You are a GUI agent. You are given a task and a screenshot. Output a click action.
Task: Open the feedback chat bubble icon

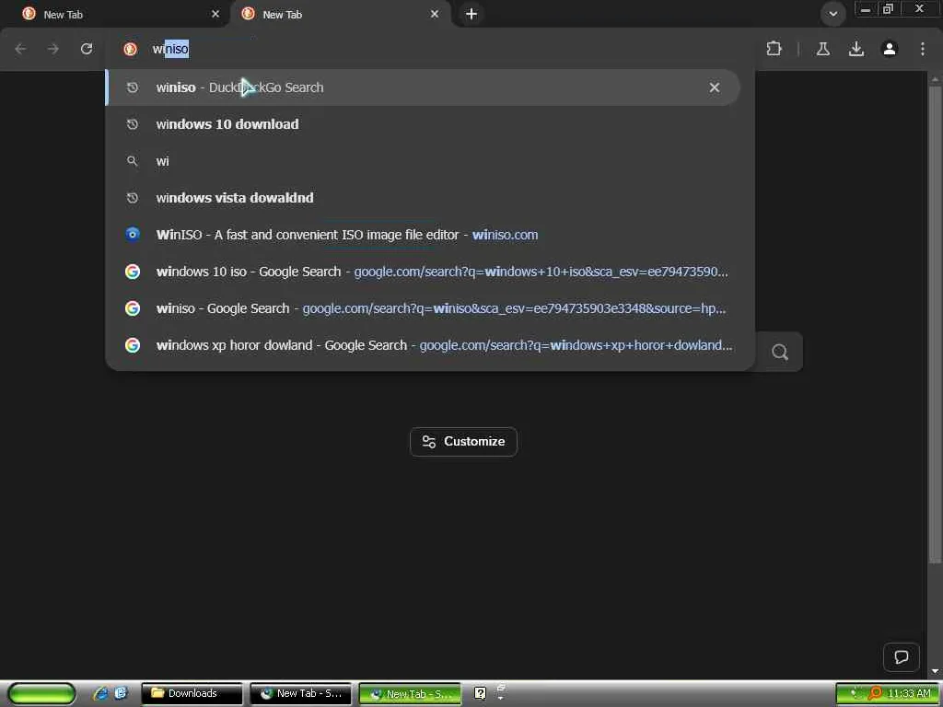pyautogui.click(x=901, y=657)
